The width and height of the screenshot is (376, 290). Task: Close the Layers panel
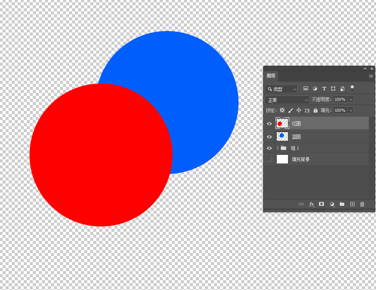coord(372,69)
